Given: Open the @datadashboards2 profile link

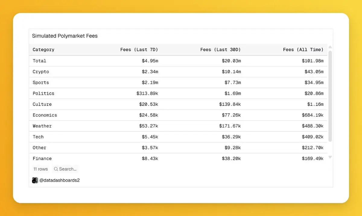Looking at the screenshot, I should pos(59,181).
